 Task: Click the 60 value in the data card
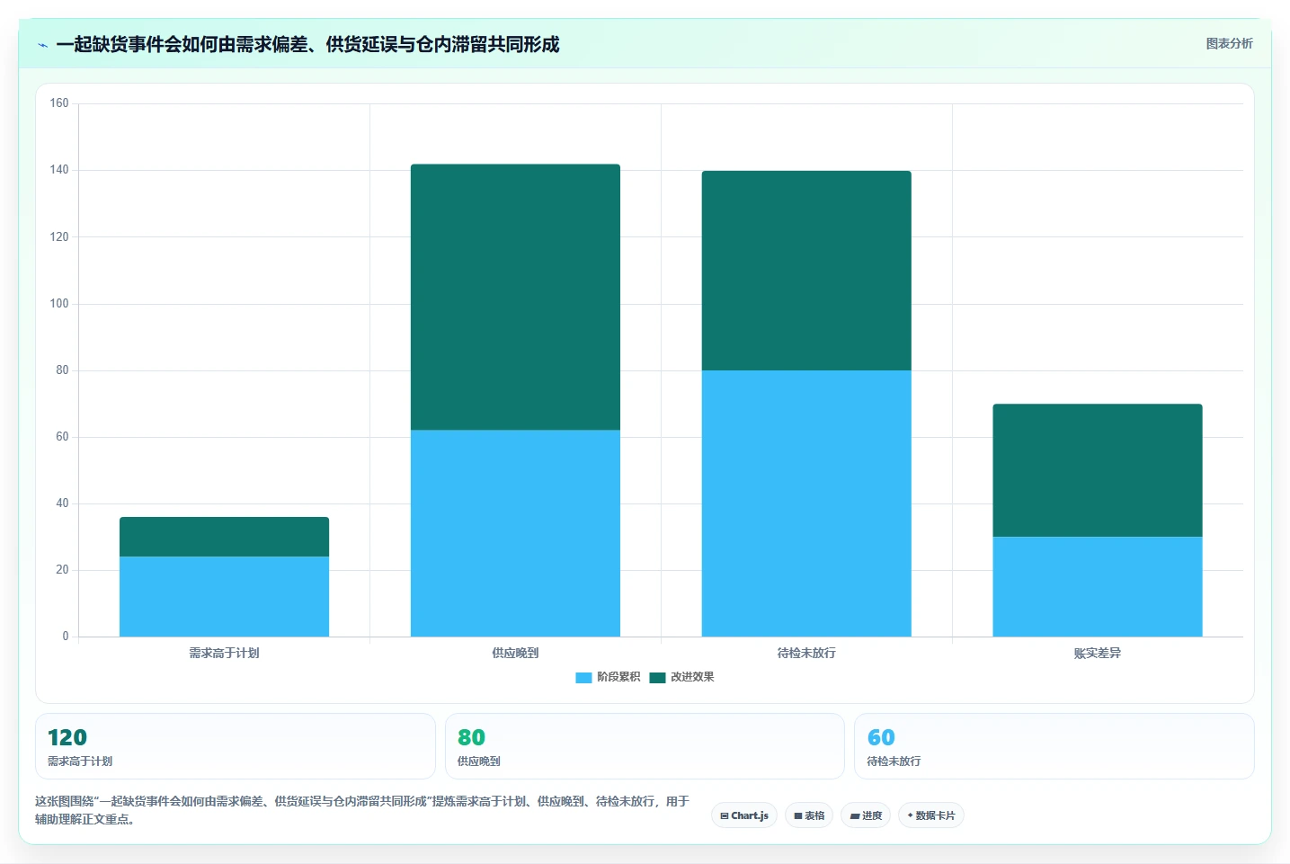click(881, 737)
